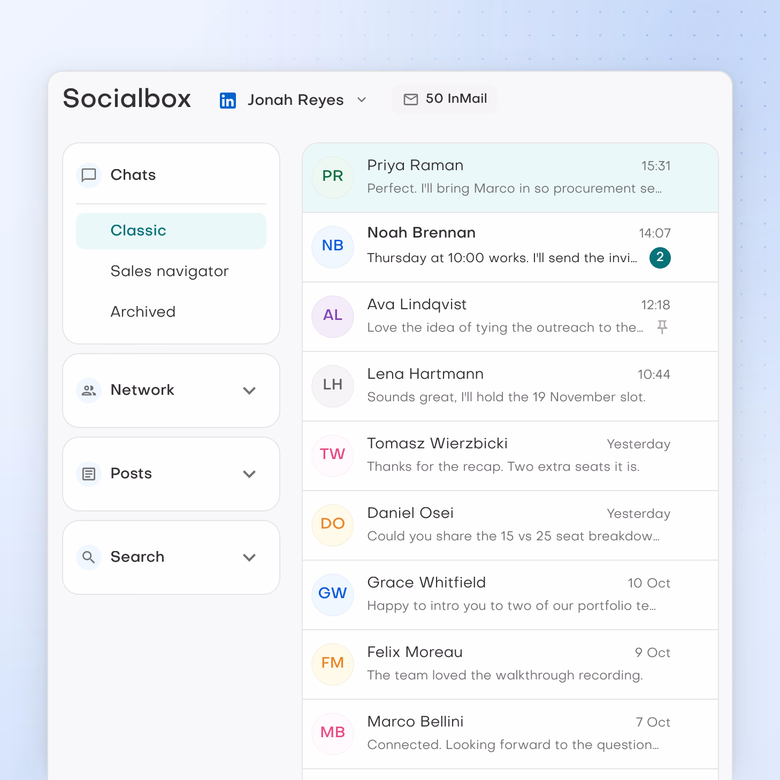This screenshot has height=780, width=780.
Task: Click Priya Raman's PR avatar
Action: (333, 177)
